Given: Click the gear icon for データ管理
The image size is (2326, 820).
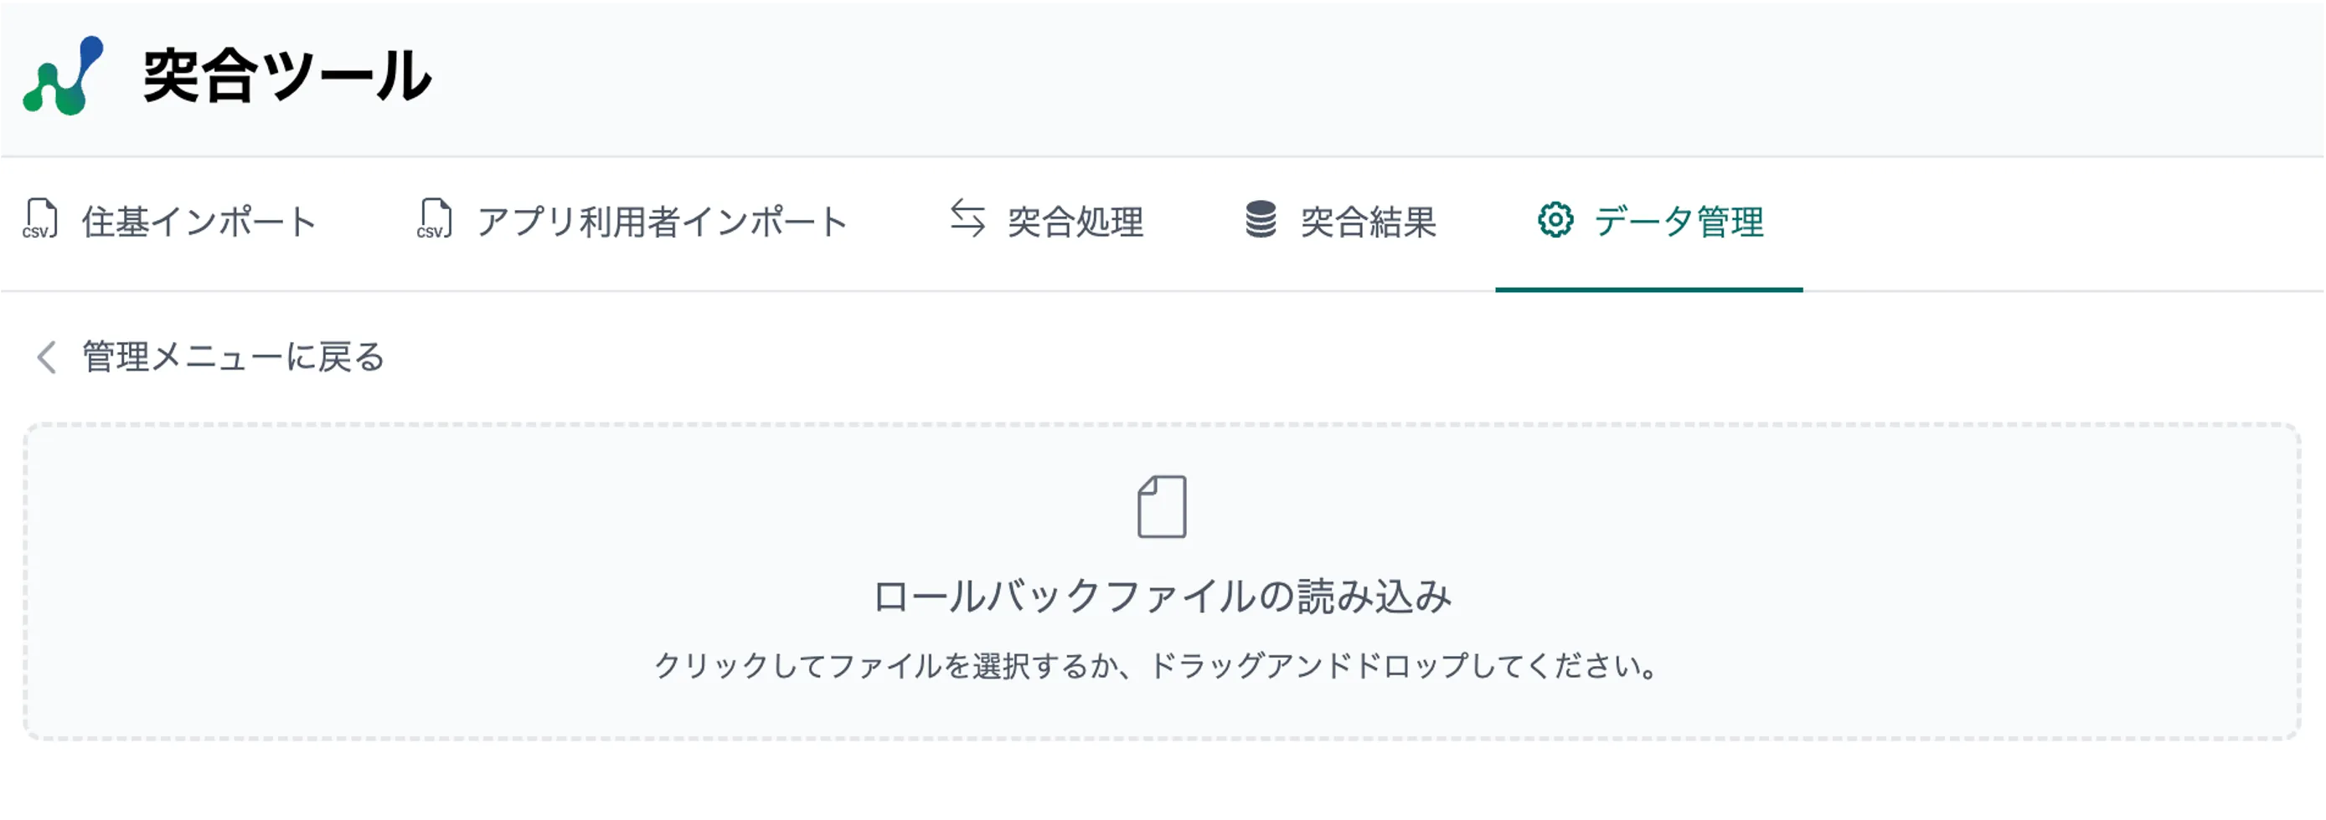Looking at the screenshot, I should coord(1555,219).
